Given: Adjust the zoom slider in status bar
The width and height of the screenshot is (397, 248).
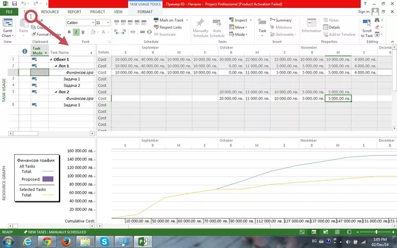Looking at the screenshot, I should tap(377, 232).
